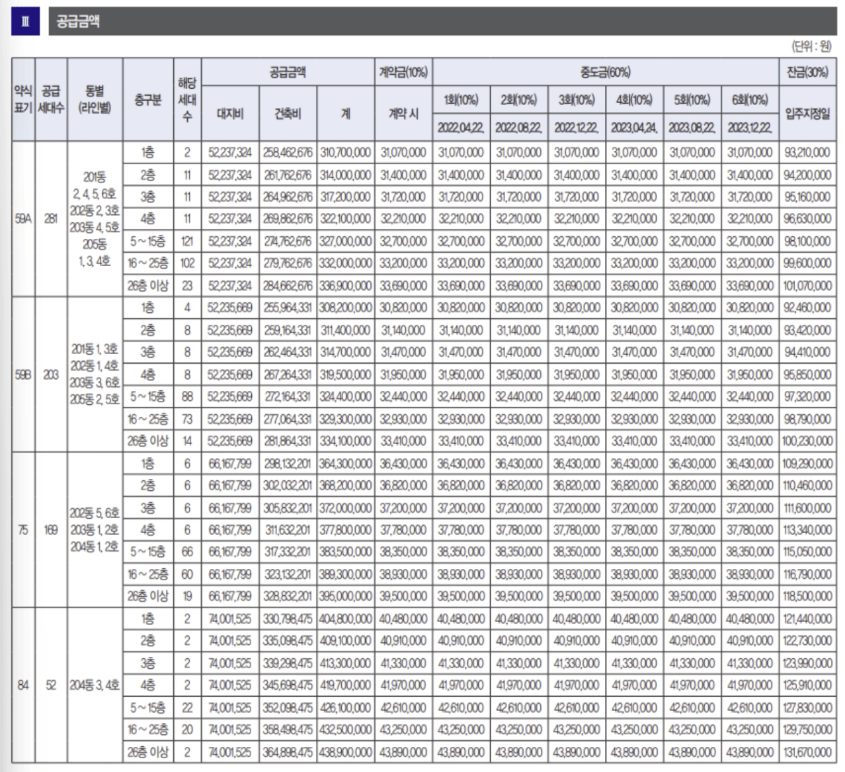Viewport: 845px width, 772px height.
Task: Select the 건축비 column header
Action: (x=288, y=113)
